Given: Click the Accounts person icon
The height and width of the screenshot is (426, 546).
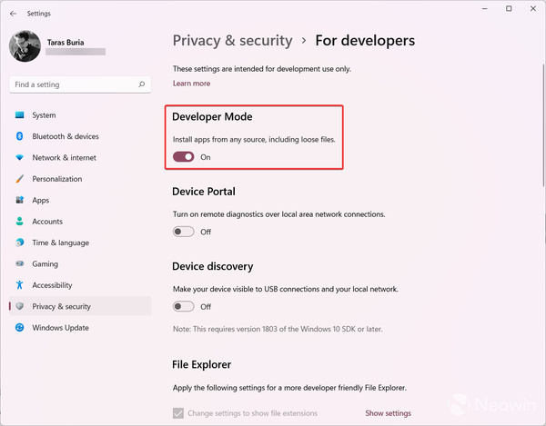Looking at the screenshot, I should tap(20, 222).
